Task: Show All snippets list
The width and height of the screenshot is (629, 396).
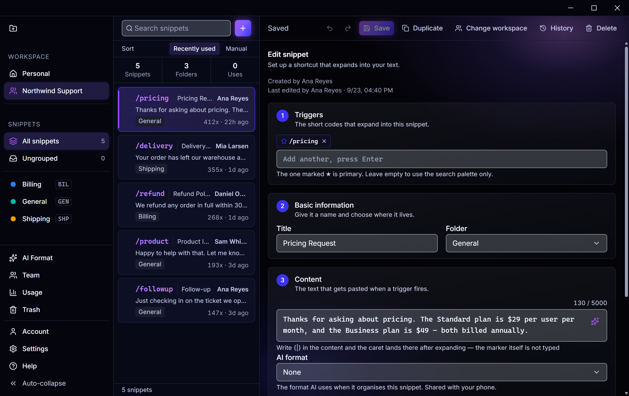Action: pos(56,141)
